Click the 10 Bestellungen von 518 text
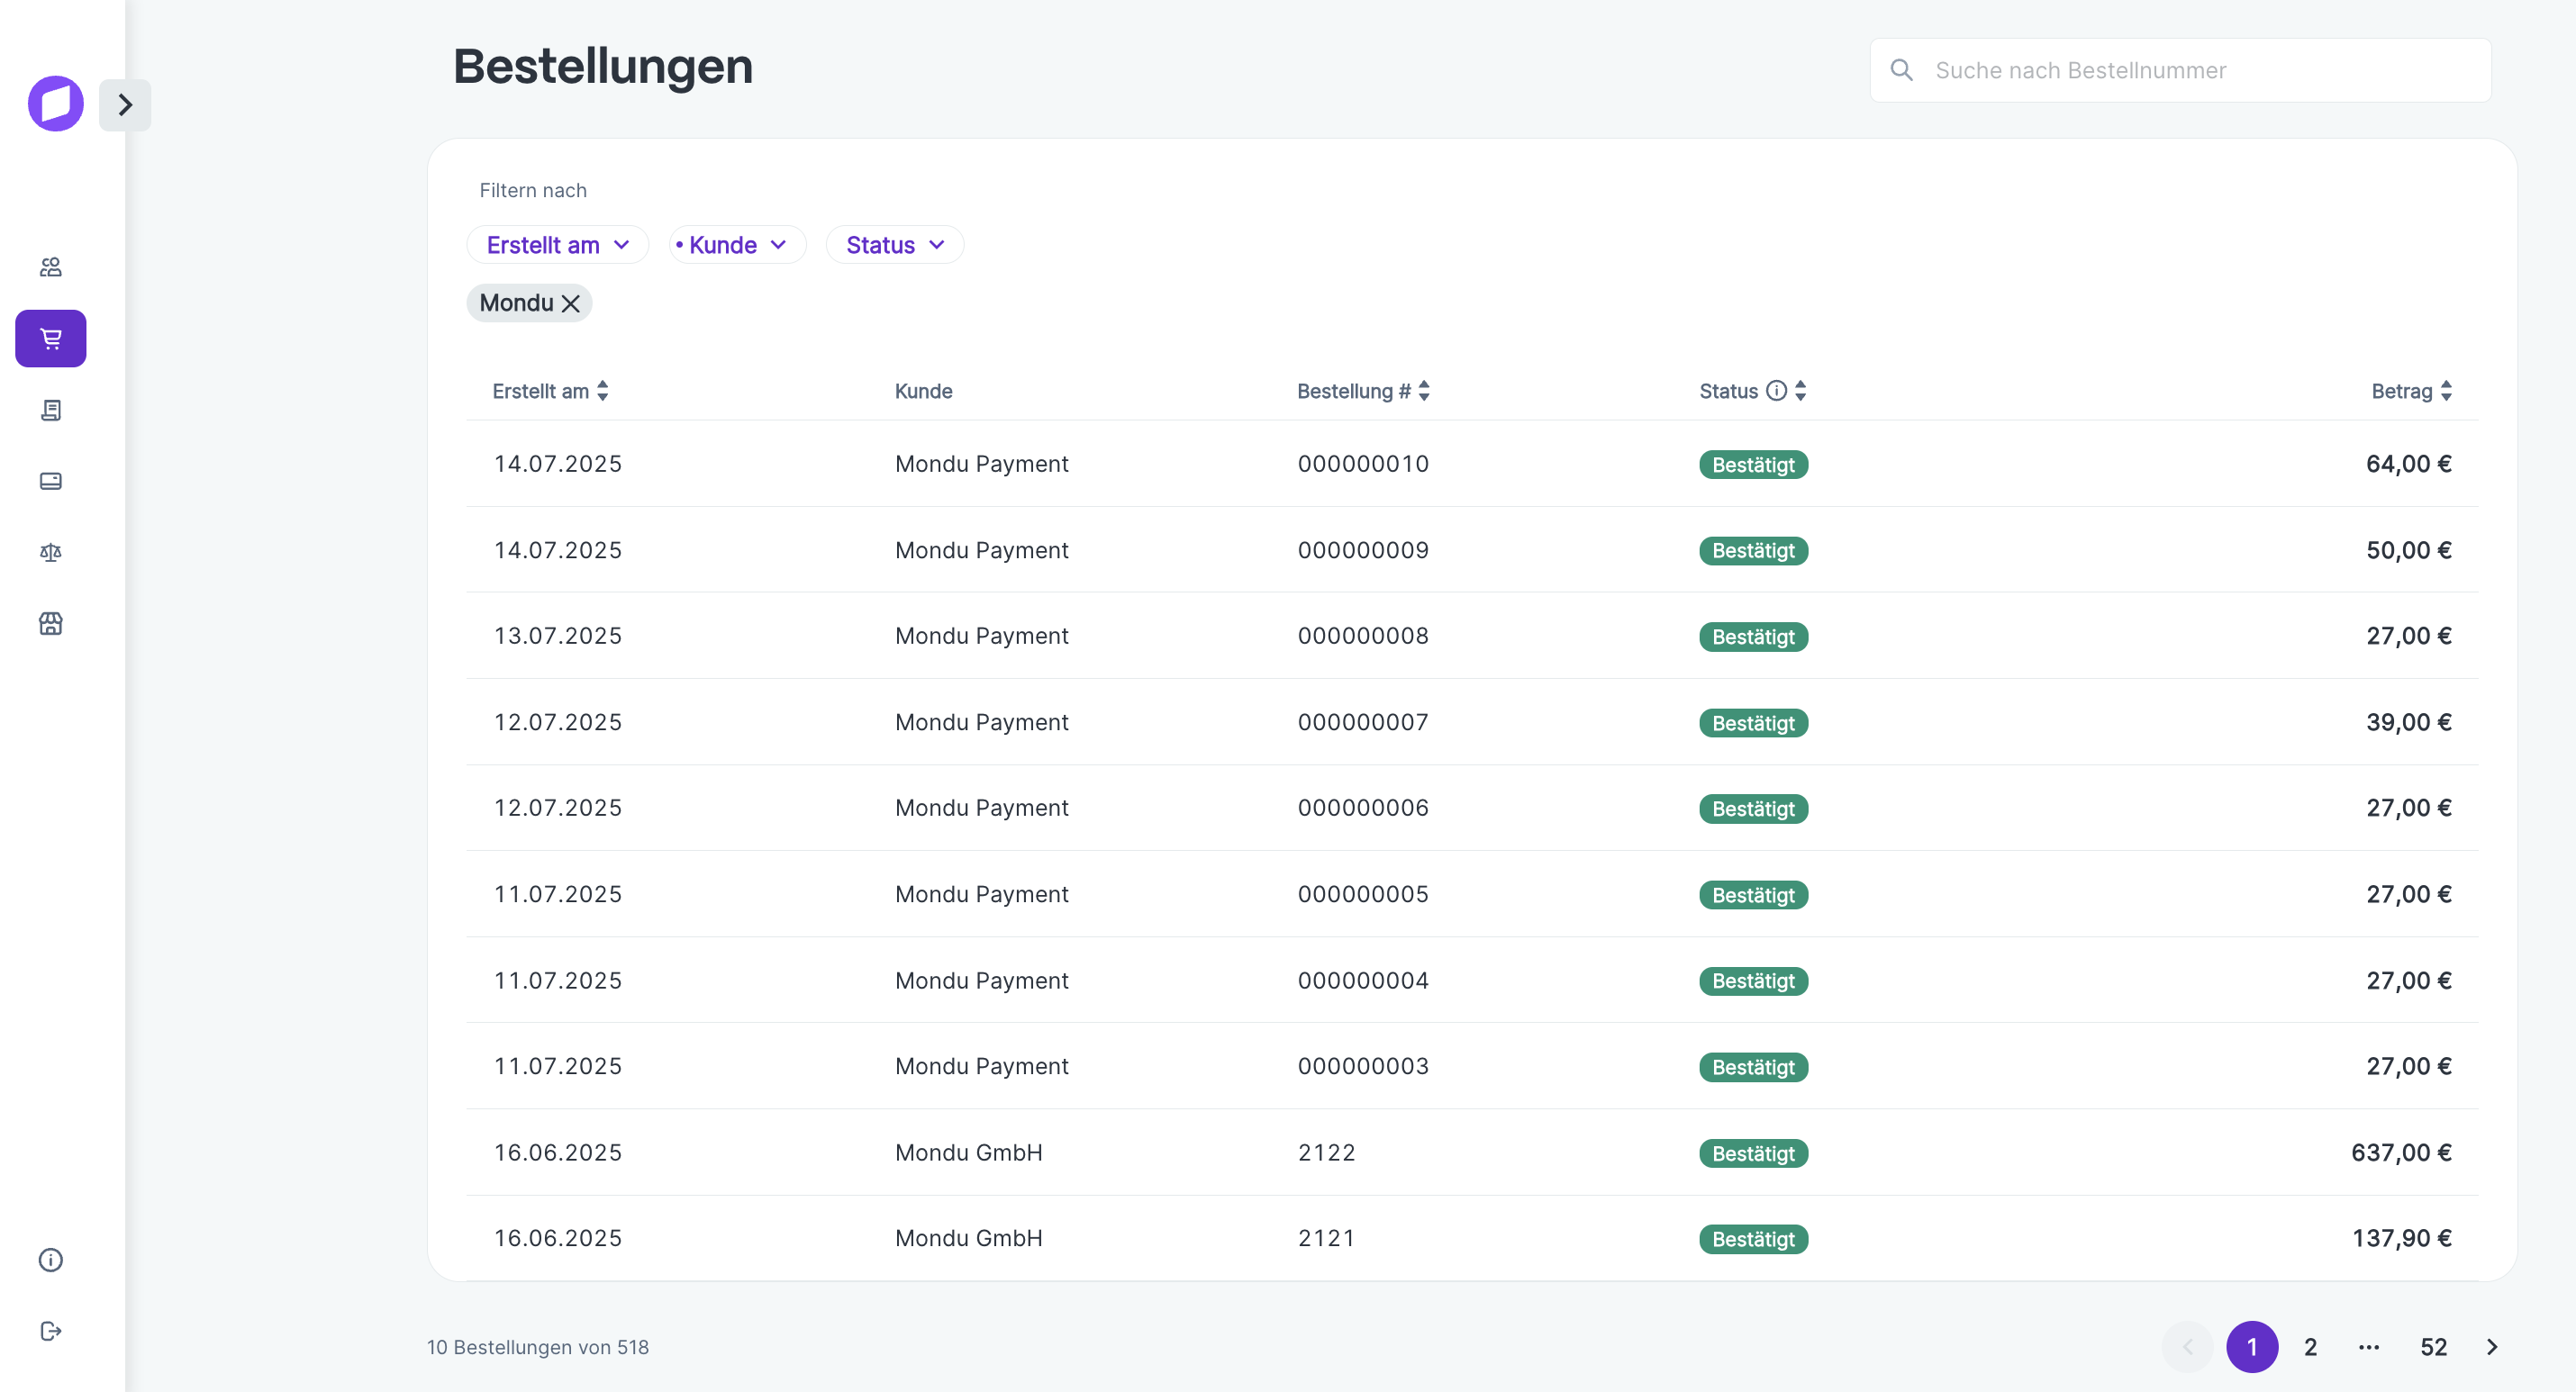 pos(538,1347)
